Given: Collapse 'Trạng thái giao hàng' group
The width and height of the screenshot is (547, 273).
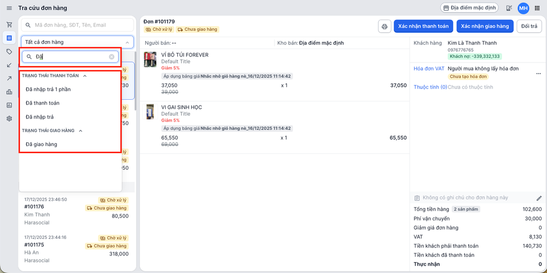Looking at the screenshot, I should [81, 131].
